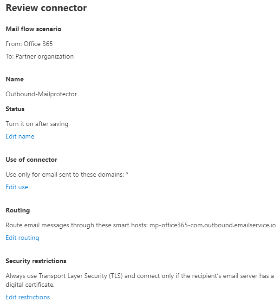Click the Route email messages through label
This screenshot has width=280, height=304.
(x=77, y=225)
